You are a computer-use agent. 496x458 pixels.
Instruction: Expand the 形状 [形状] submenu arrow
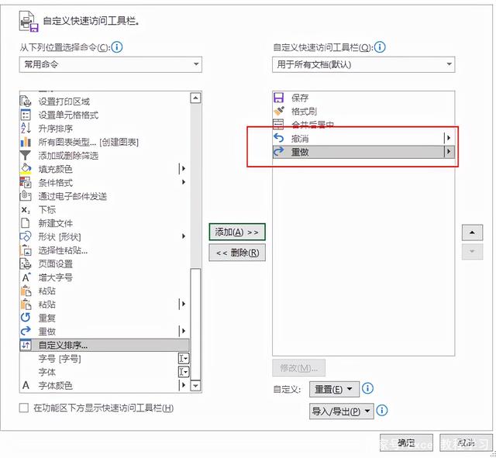(x=184, y=236)
